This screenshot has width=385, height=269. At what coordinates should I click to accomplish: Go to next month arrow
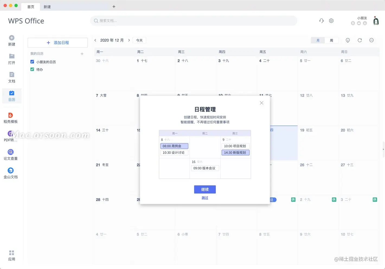coord(129,40)
